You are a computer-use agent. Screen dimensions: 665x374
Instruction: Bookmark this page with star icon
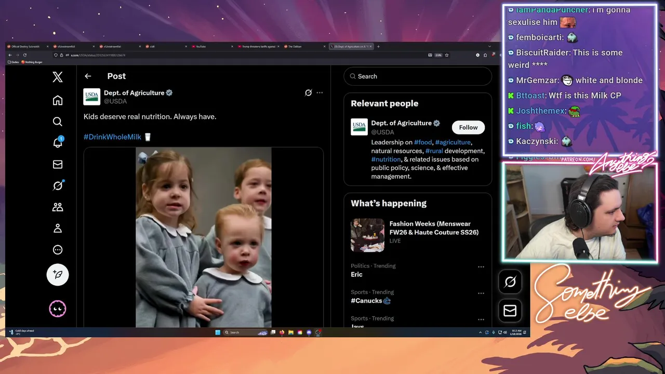[447, 55]
